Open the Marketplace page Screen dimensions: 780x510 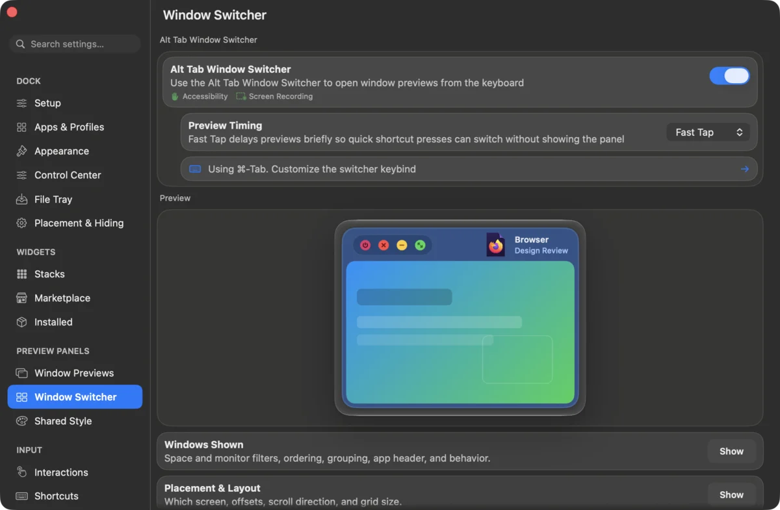(75, 298)
